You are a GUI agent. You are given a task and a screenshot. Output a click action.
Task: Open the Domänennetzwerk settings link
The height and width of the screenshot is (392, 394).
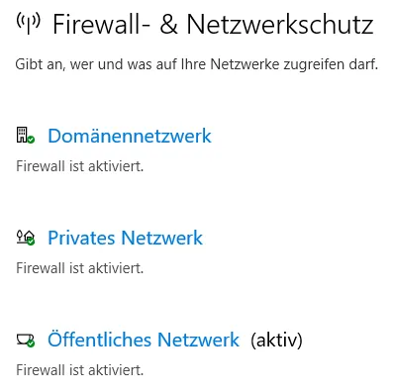(130, 136)
